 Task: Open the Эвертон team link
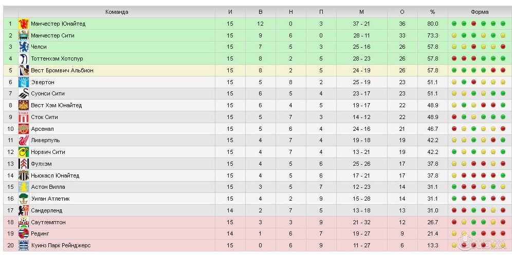tap(43, 82)
